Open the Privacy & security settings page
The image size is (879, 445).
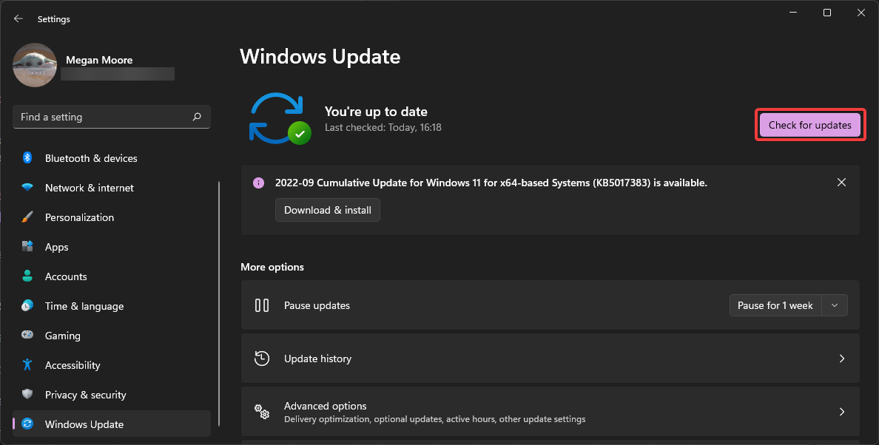[85, 395]
